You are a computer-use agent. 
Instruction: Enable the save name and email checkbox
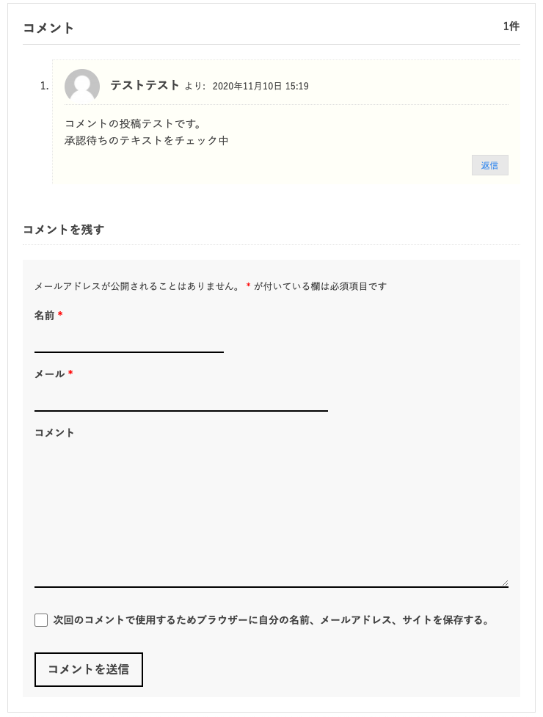point(41,620)
